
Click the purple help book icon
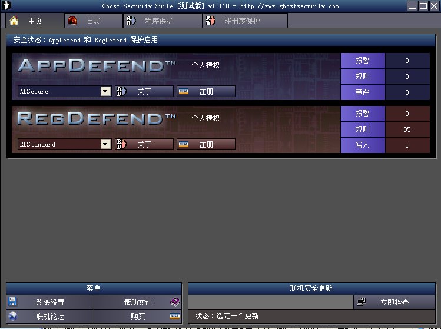175,302
